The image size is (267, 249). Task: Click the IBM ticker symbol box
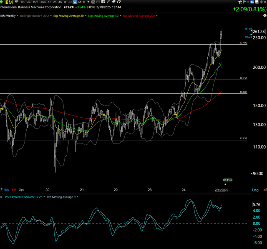pyautogui.click(x=8, y=2)
